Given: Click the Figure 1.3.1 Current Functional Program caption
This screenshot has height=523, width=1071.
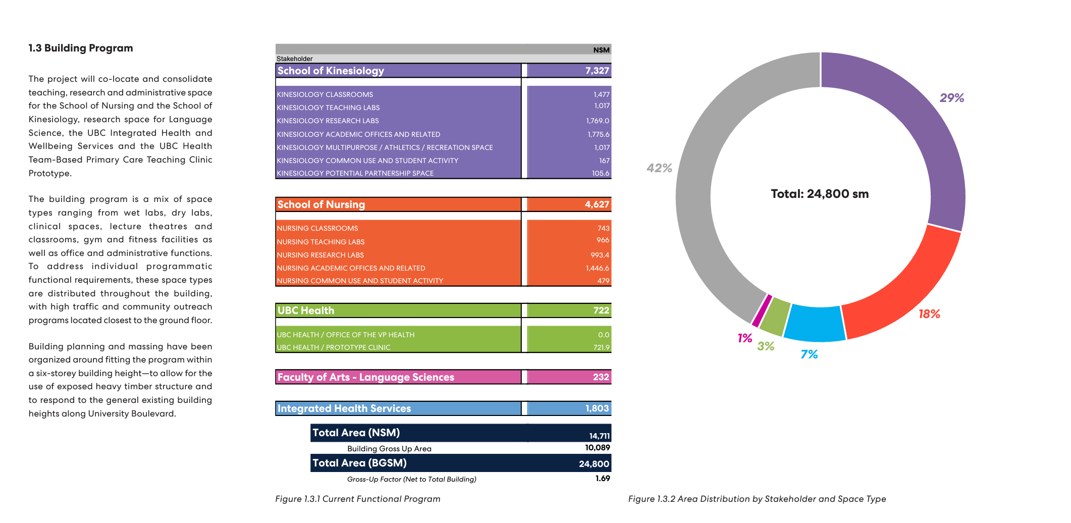Looking at the screenshot, I should coord(358,499).
